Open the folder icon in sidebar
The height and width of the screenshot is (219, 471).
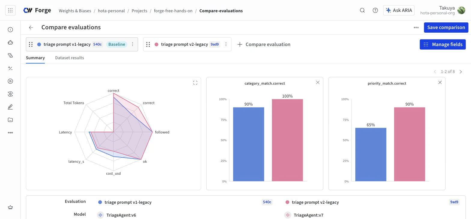tap(10, 120)
